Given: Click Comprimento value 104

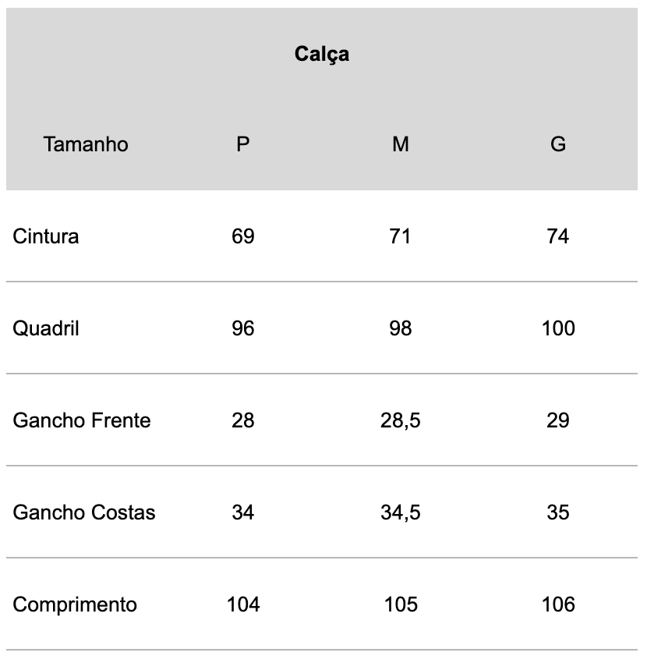Looking at the screenshot, I should (x=243, y=604).
